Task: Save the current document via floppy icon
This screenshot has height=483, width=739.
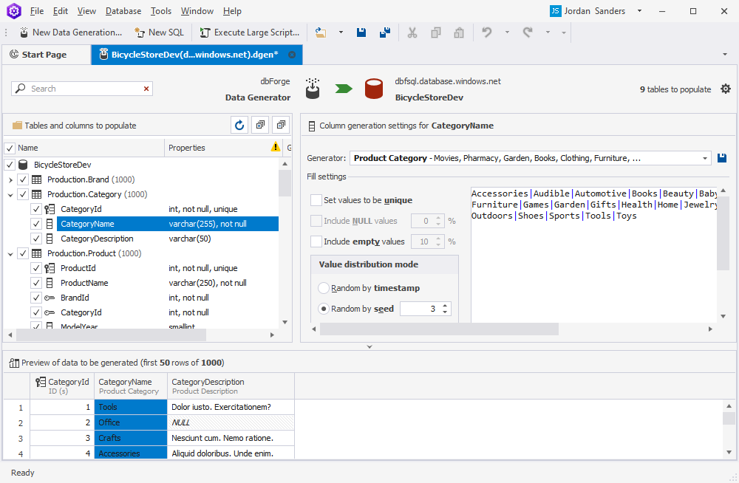Action: point(361,32)
